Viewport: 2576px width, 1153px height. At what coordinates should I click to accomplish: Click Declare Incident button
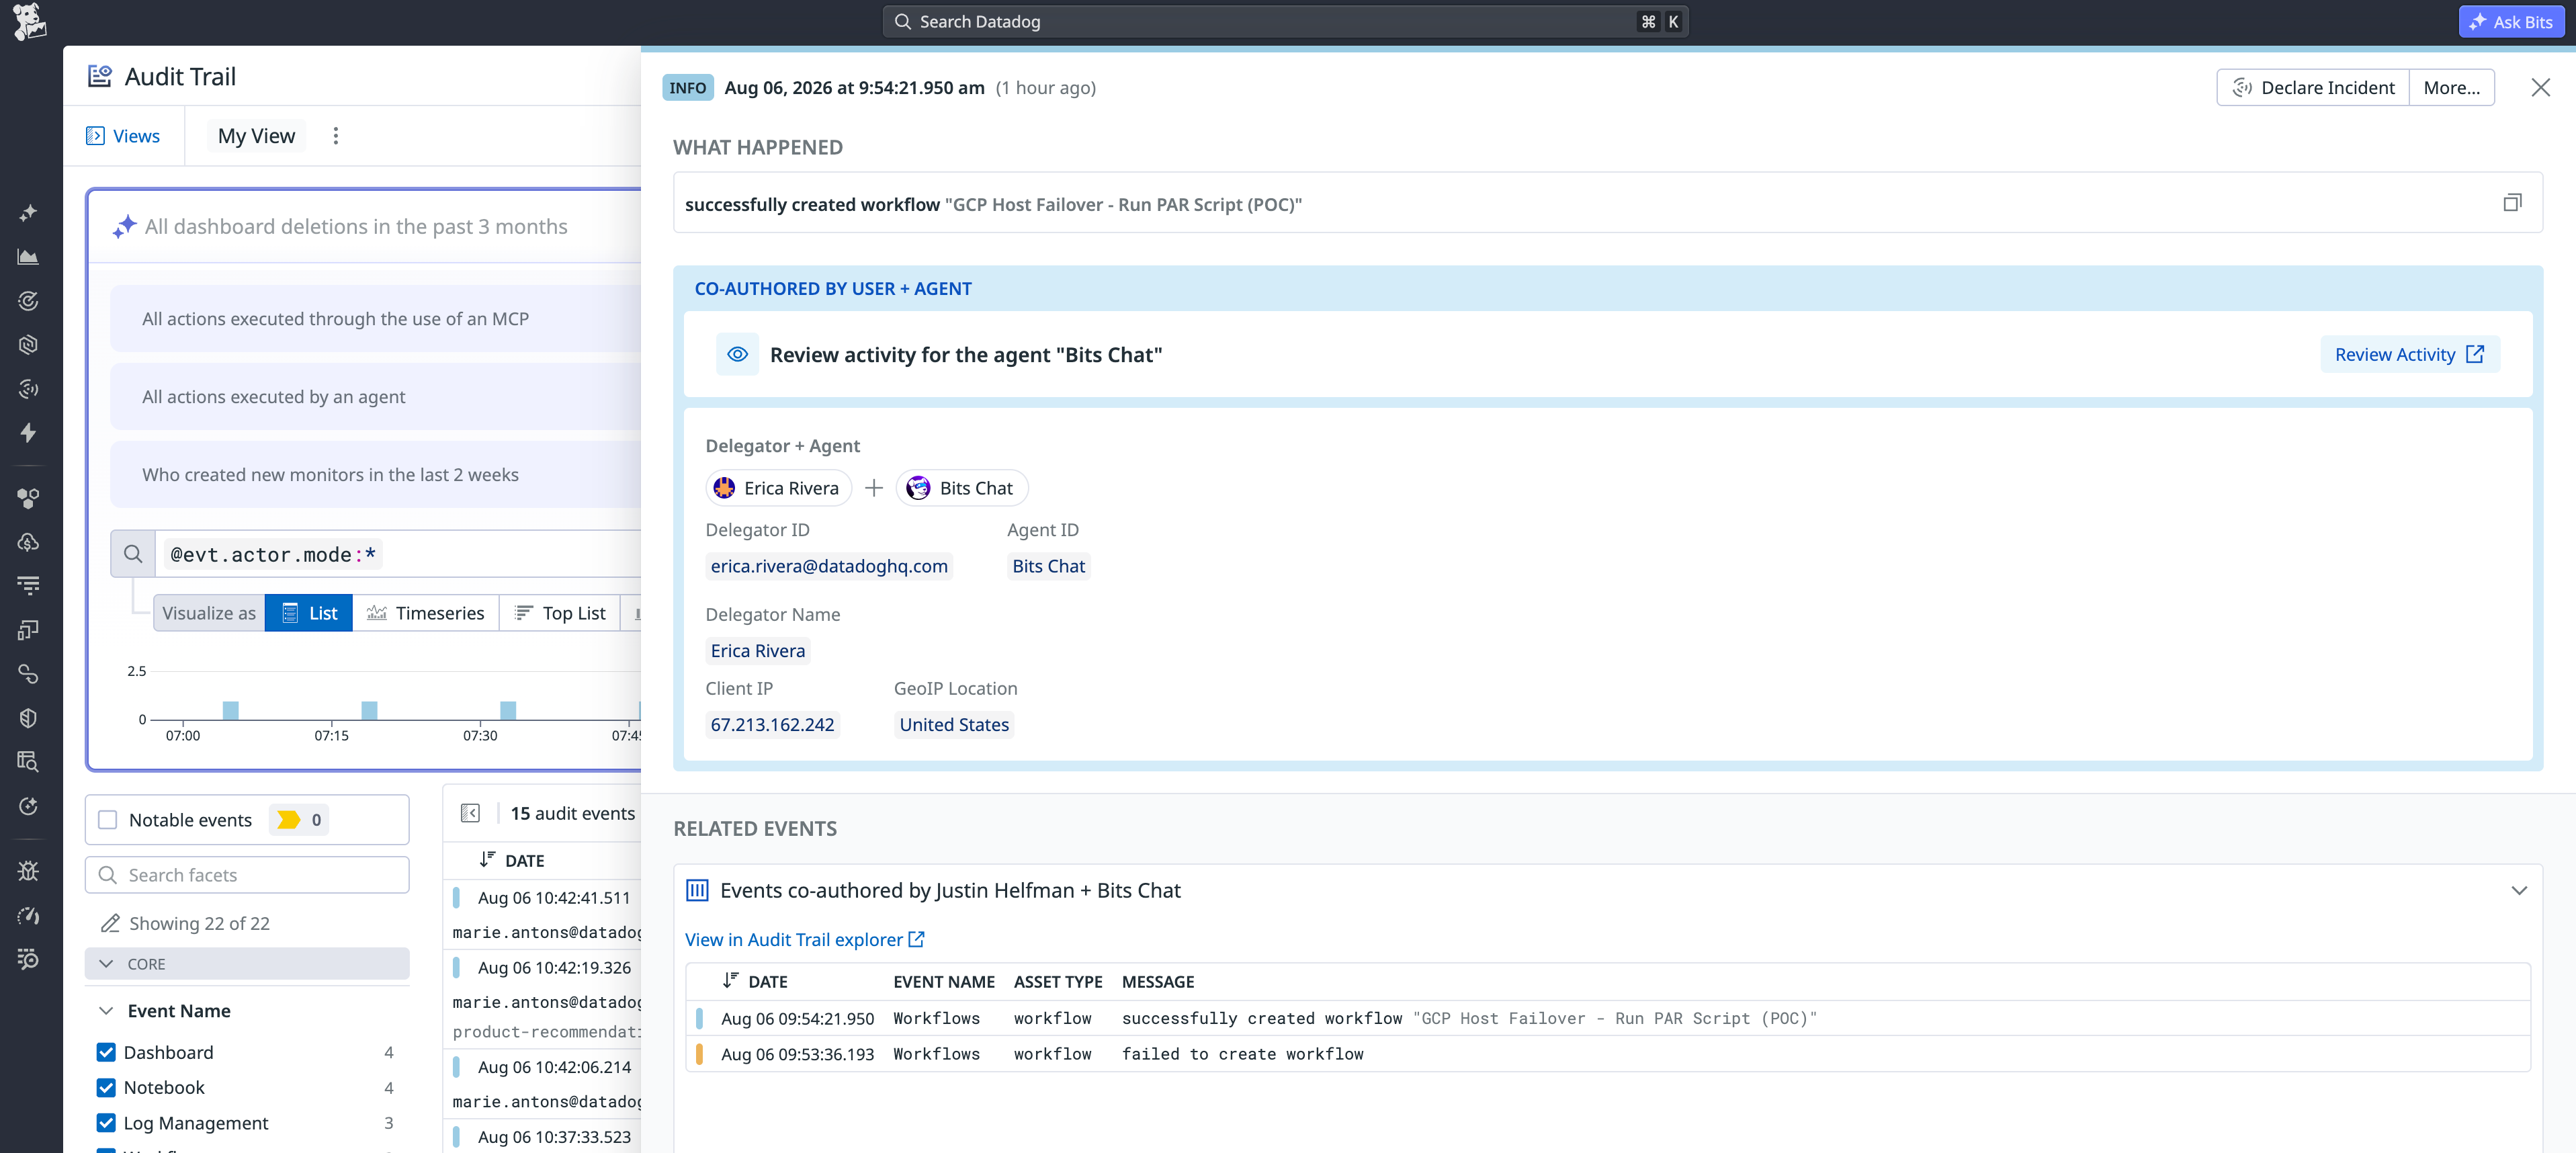pyautogui.click(x=2313, y=88)
